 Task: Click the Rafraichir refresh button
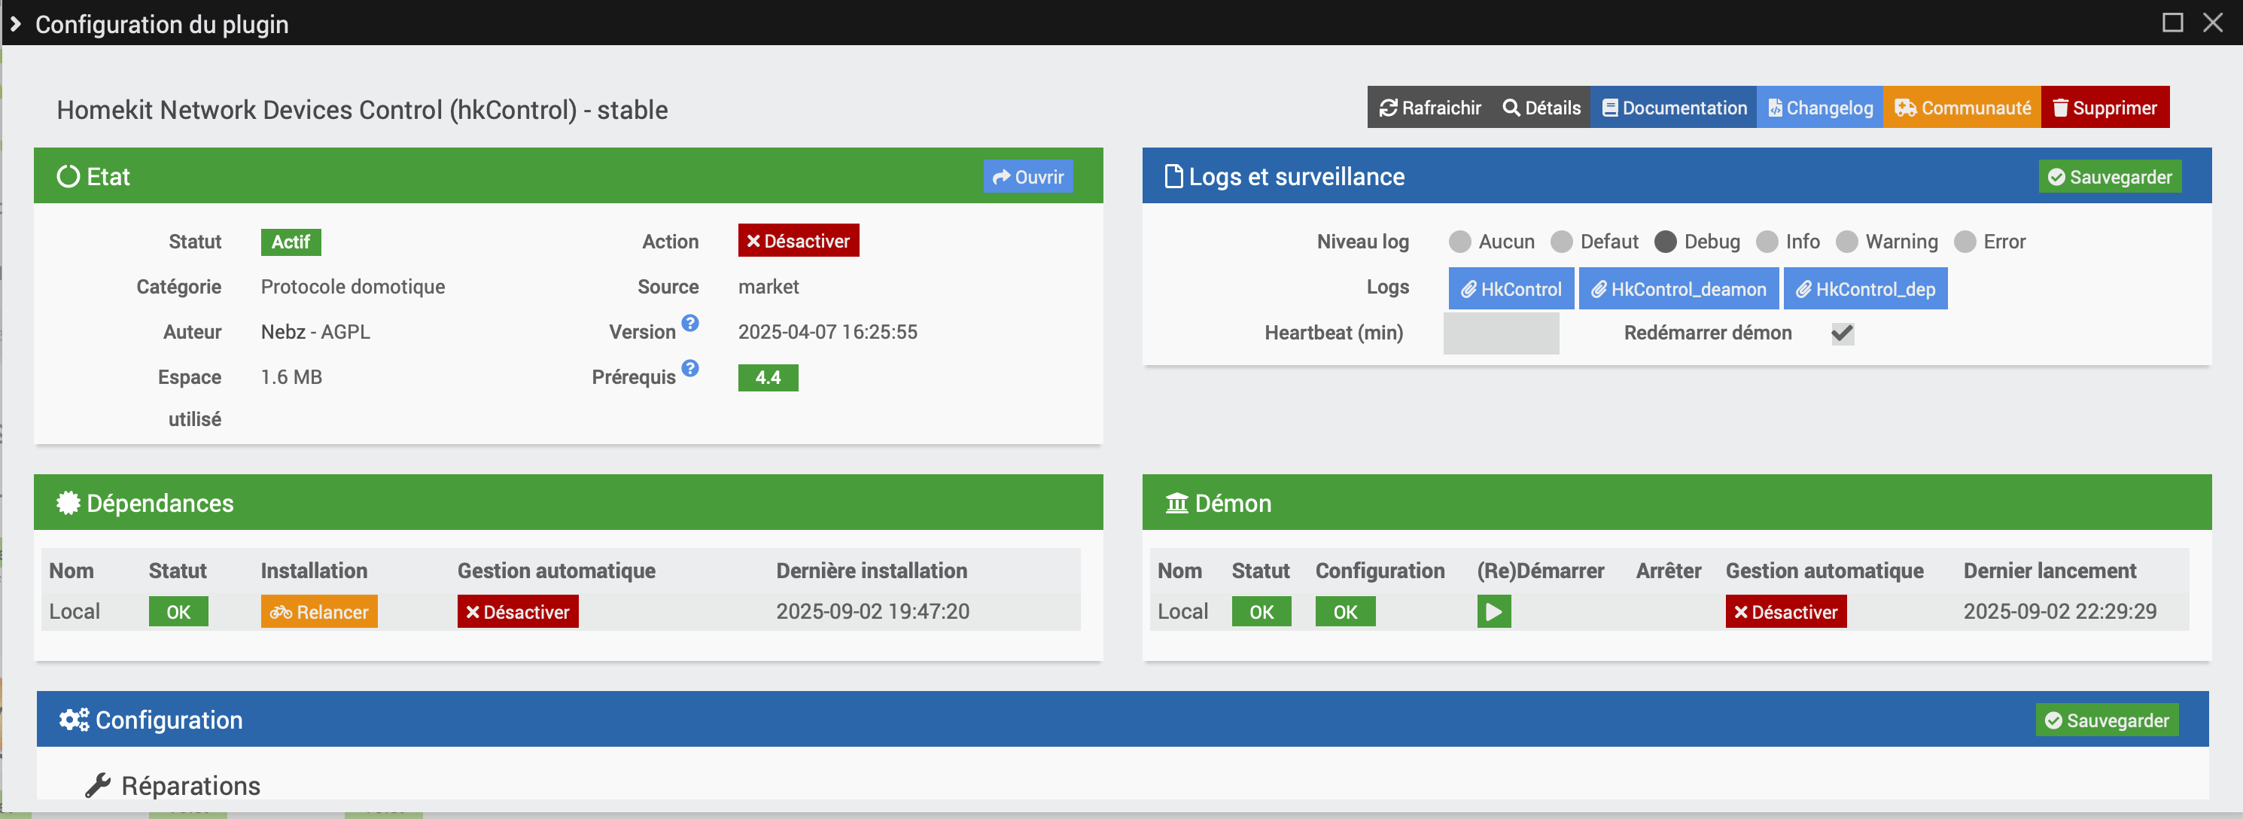coord(1430,107)
